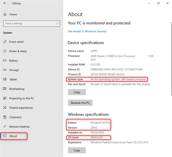
Task: Click the Windows 10 Pro edition value
Action: coord(100,123)
